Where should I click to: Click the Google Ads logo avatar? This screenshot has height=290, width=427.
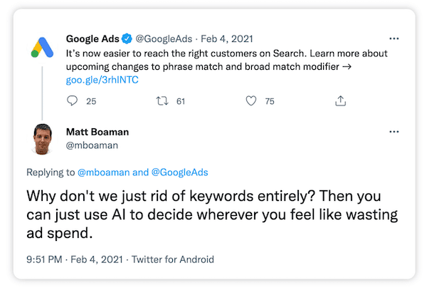click(x=42, y=48)
